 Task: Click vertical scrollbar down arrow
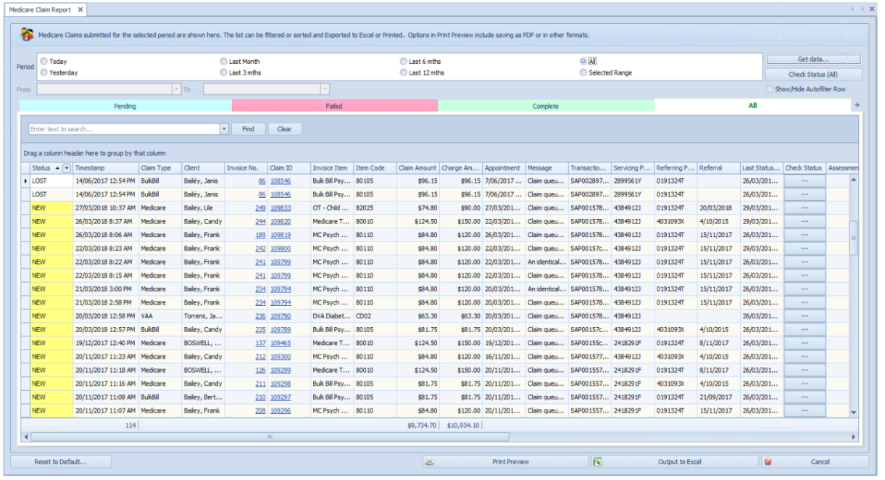pyautogui.click(x=853, y=413)
